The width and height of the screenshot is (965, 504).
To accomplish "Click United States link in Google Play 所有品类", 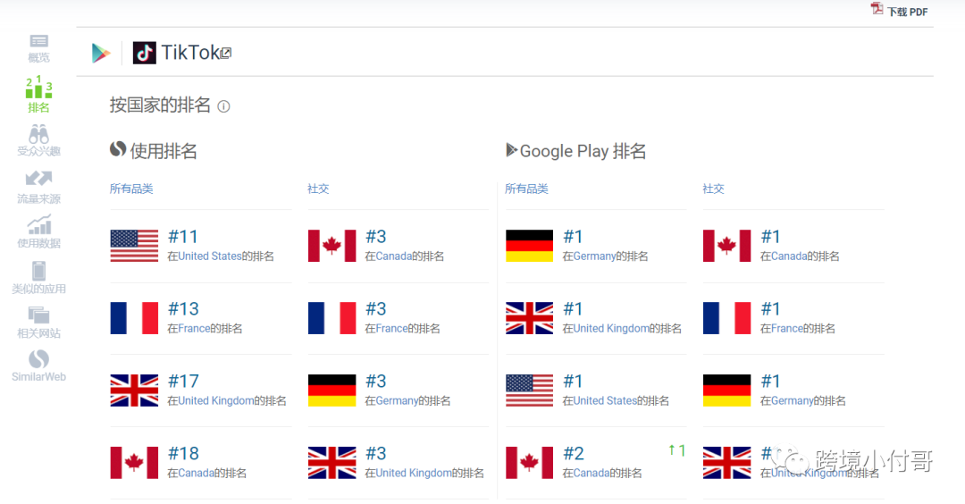I will (604, 401).
